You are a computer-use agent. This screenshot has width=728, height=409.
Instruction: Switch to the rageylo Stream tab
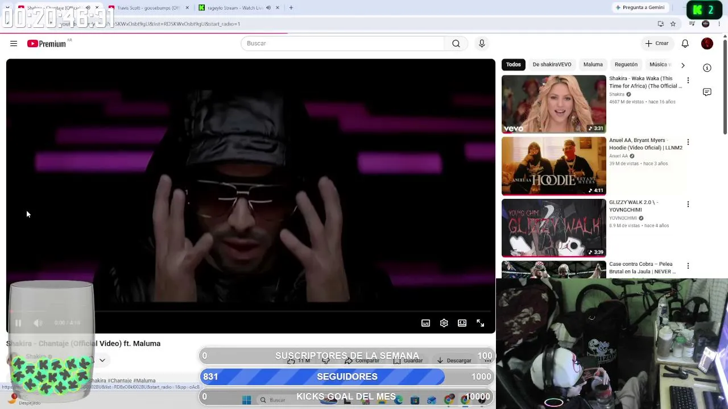click(x=238, y=8)
